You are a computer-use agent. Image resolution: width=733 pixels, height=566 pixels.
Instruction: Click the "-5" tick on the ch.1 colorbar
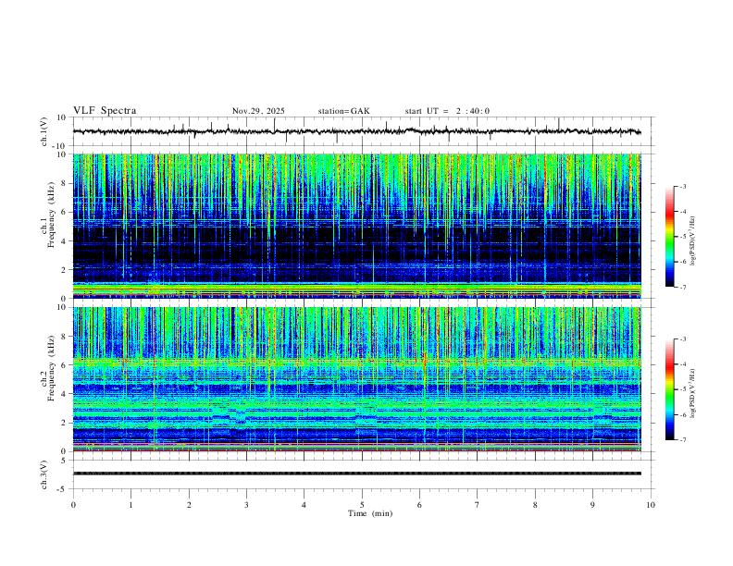tap(683, 237)
